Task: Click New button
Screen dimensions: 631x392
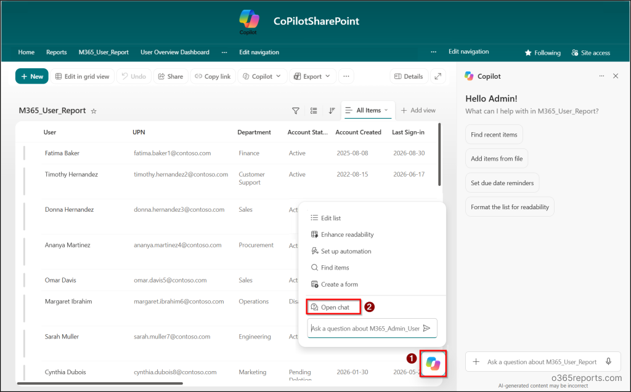Action: (32, 76)
